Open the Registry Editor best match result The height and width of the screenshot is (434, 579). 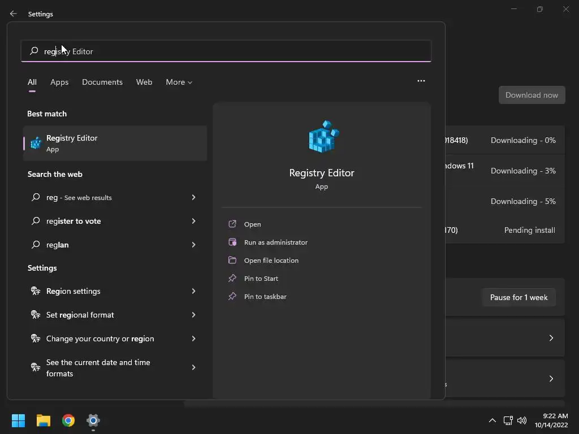pos(115,143)
